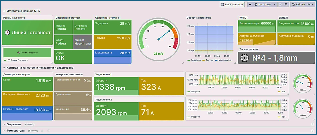Click the Обороти 1338 rpm stat tile

point(116,86)
